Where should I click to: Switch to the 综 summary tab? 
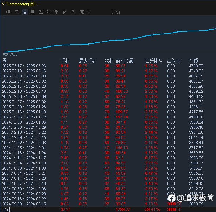tap(8, 12)
